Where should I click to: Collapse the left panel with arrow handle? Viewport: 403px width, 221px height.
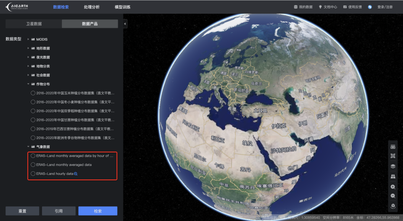(x=125, y=24)
